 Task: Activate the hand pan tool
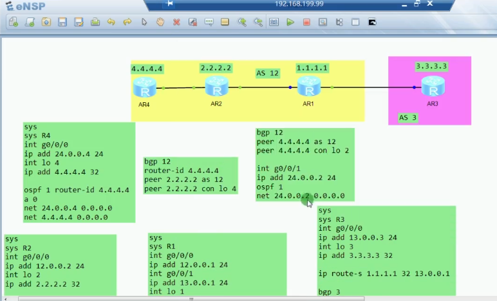(x=160, y=22)
